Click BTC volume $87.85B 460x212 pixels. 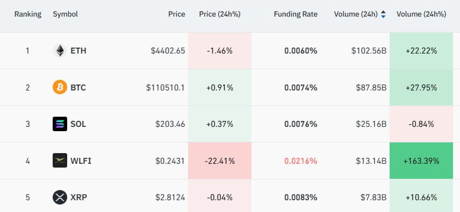(371, 87)
